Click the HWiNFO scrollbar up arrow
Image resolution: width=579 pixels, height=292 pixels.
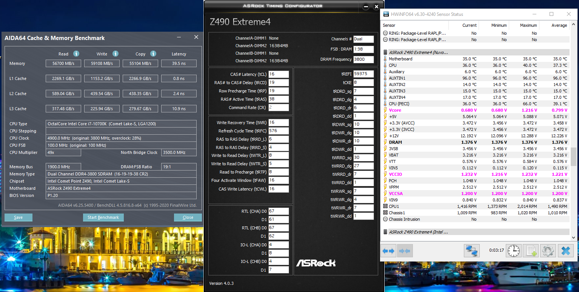pos(574,25)
